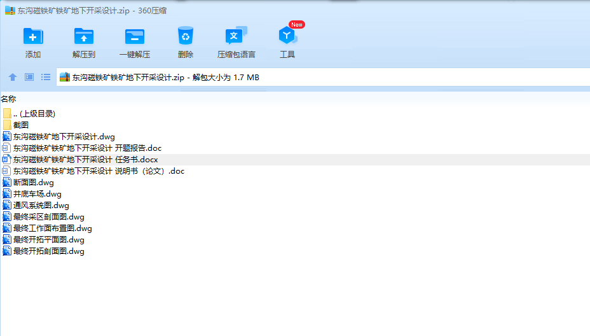Click the dwg icon beside 东沟磁铁矿地下开采设计.dwg
This screenshot has width=590, height=336.
[x=7, y=137]
